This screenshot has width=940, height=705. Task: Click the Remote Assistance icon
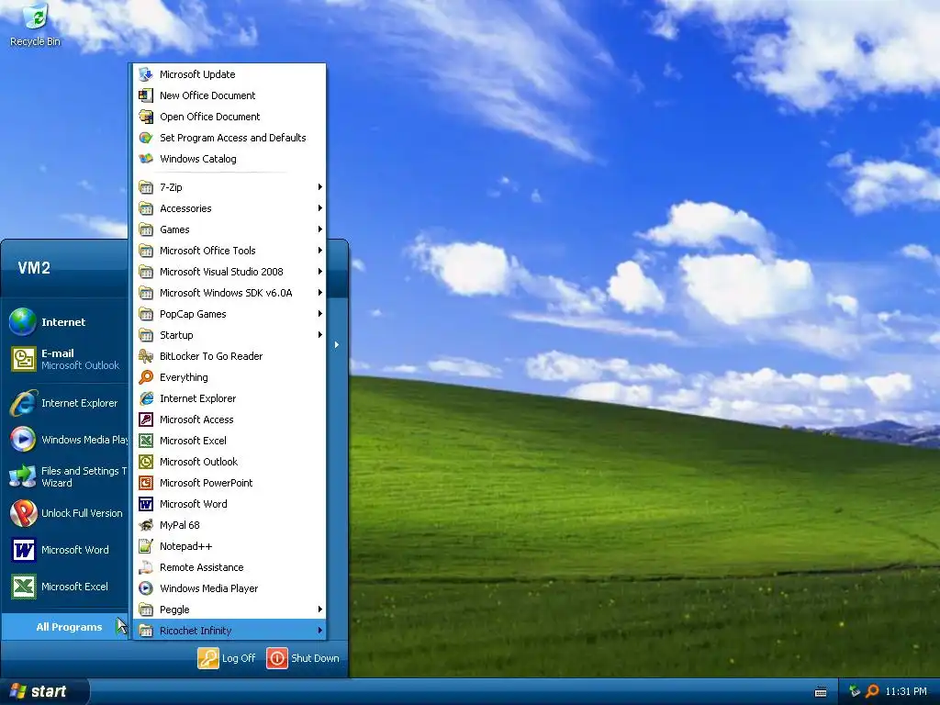tap(146, 567)
